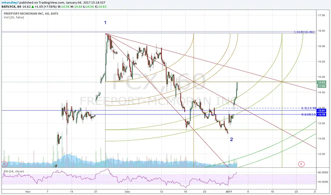The image size is (331, 195).
Task: Click the RSI 80.0000 axis label
Action: click(x=323, y=172)
